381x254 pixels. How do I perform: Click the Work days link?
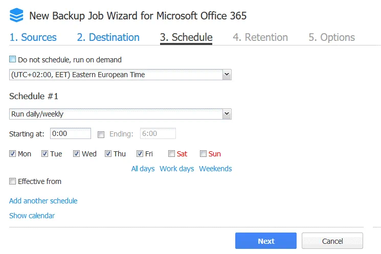176,169
